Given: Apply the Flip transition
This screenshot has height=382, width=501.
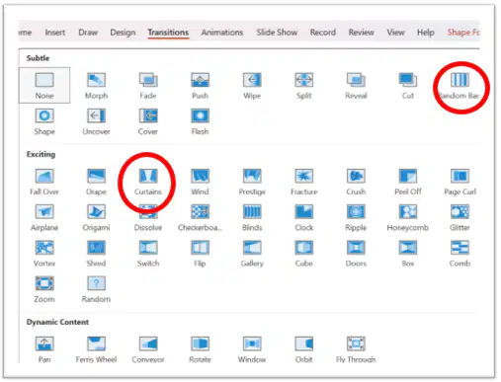Looking at the screenshot, I should [200, 254].
